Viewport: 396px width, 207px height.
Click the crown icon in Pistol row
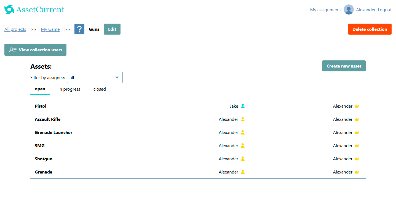pyautogui.click(x=357, y=106)
